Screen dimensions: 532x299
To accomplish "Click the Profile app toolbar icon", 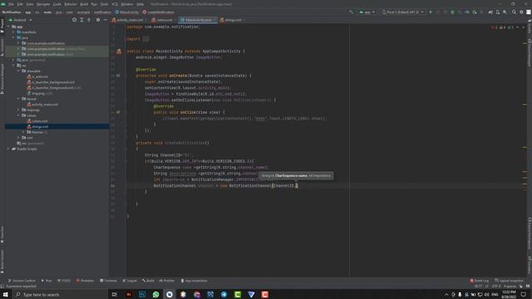I will tap(467, 12).
